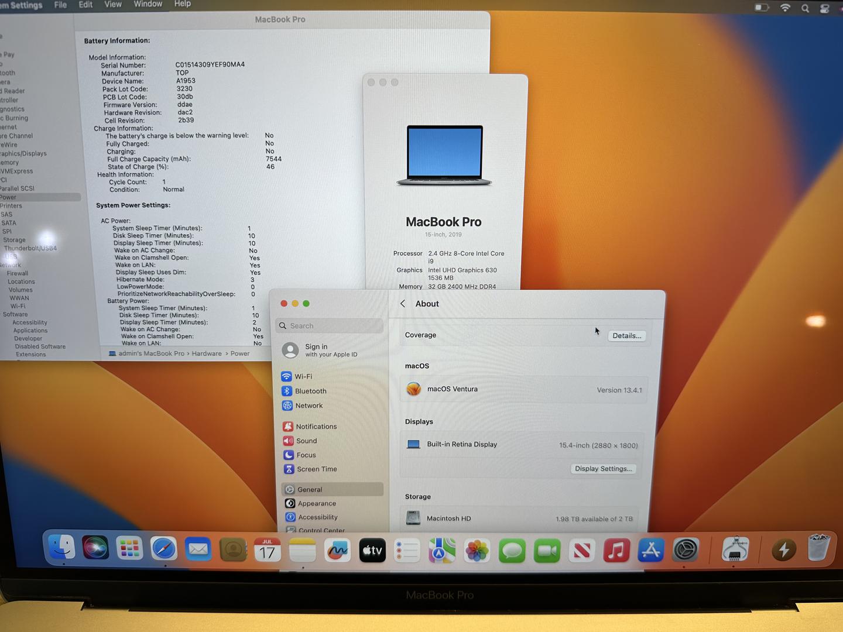Open Maps app in the Dock
Screen dimensions: 843x632
442,551
